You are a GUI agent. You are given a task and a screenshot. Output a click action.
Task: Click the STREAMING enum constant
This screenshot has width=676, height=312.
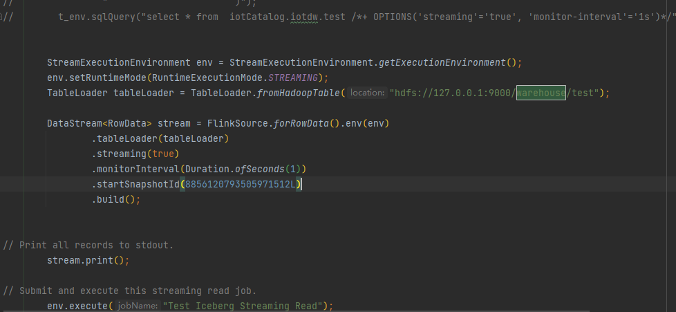(x=293, y=77)
